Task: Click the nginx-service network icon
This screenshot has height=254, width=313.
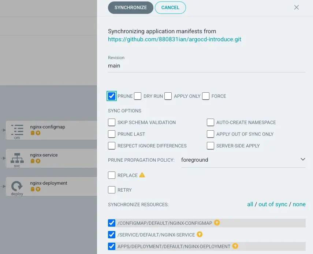Action: (x=17, y=158)
